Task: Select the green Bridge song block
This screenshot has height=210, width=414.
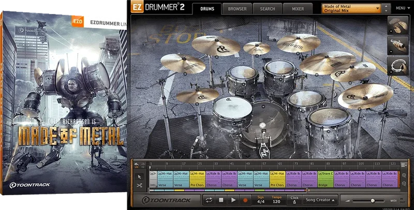Action: coord(326,179)
